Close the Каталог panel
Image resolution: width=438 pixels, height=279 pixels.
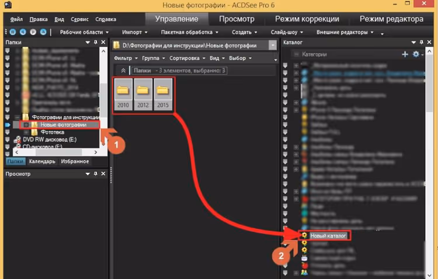tap(429, 42)
